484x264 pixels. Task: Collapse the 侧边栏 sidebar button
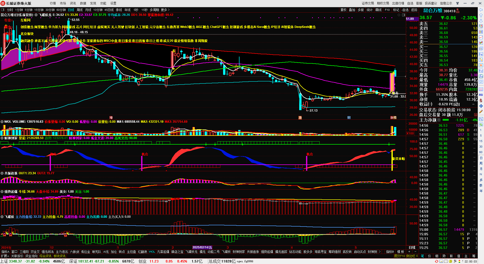click(412, 256)
